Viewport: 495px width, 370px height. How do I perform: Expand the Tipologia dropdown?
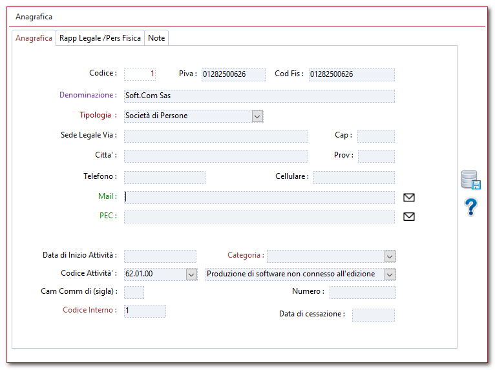pos(257,116)
